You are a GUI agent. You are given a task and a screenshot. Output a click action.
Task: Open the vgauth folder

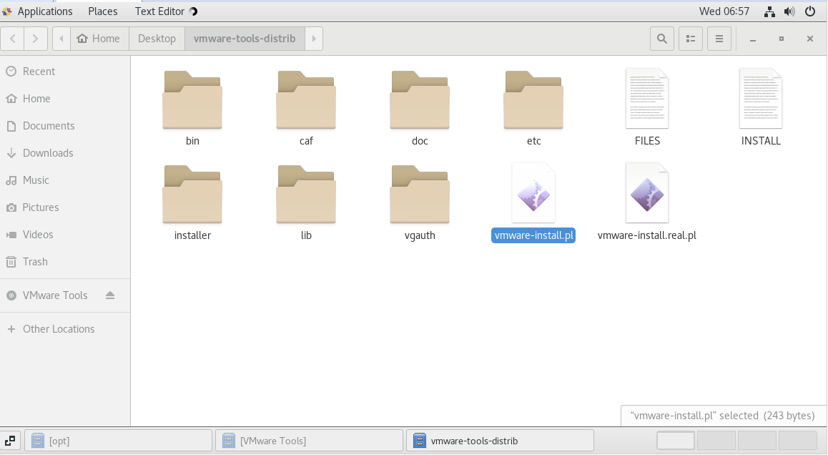(420, 194)
